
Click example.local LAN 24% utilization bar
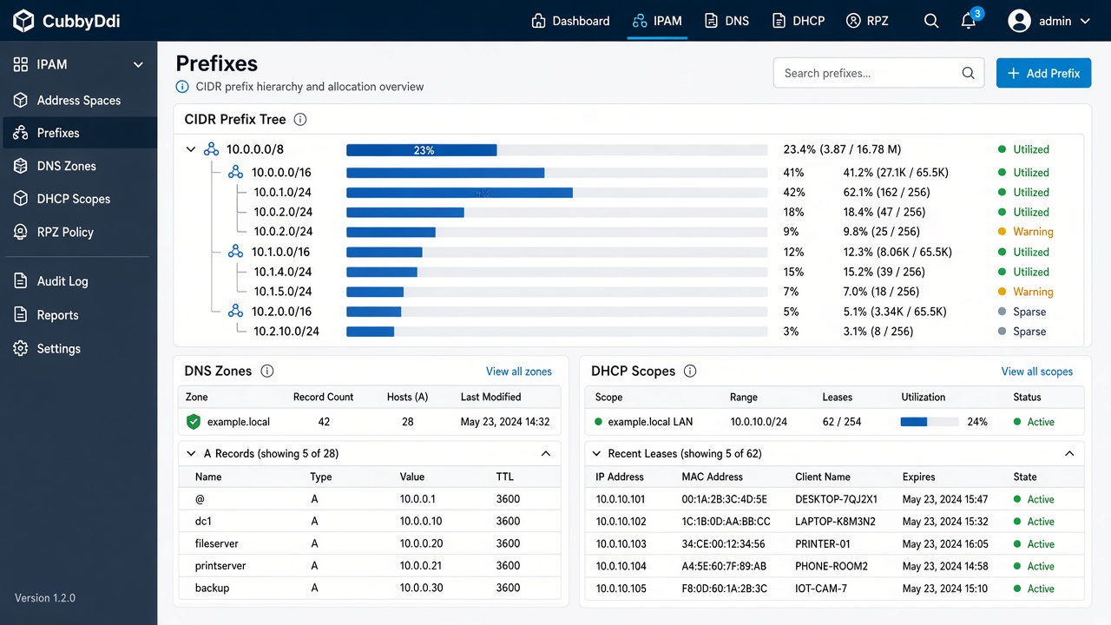coord(930,422)
